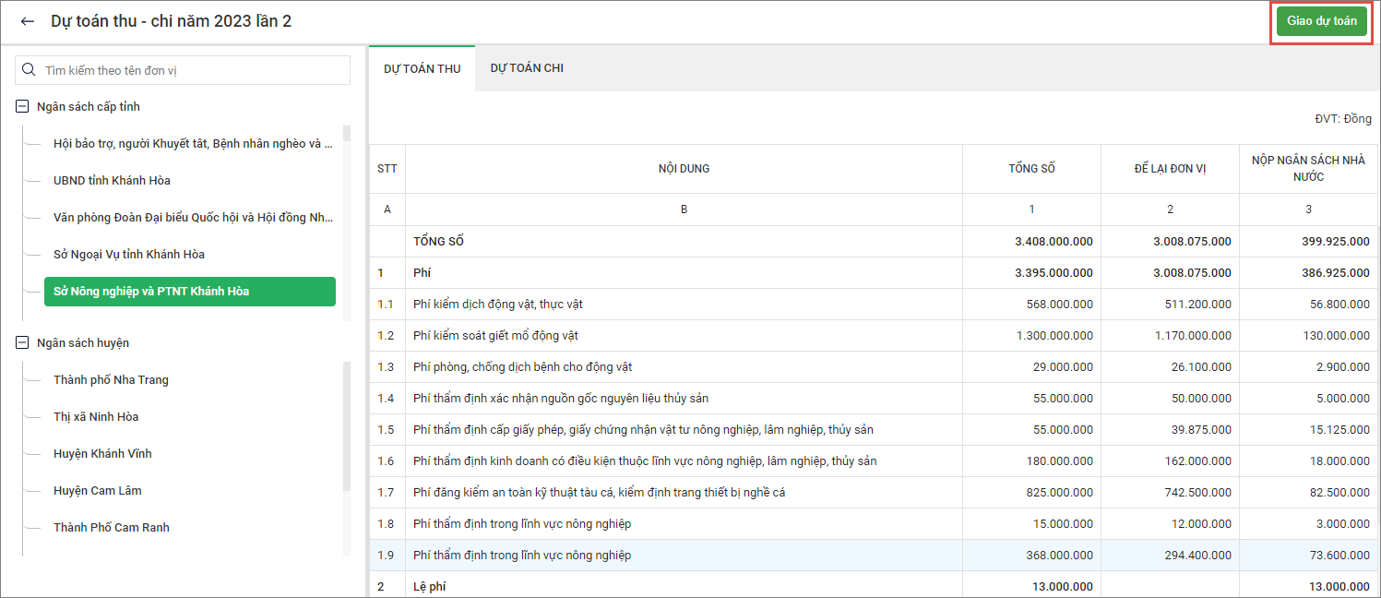Click the search magnifier icon
This screenshot has width=1381, height=598.
(x=29, y=70)
